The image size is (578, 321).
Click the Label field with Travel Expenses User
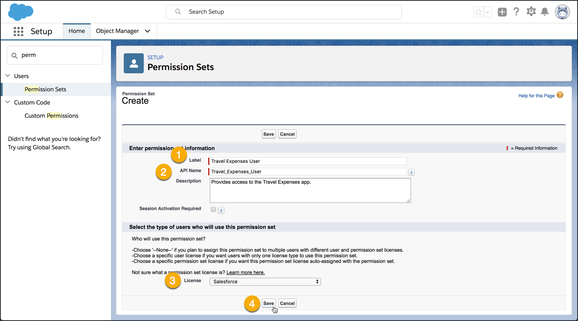click(x=307, y=161)
